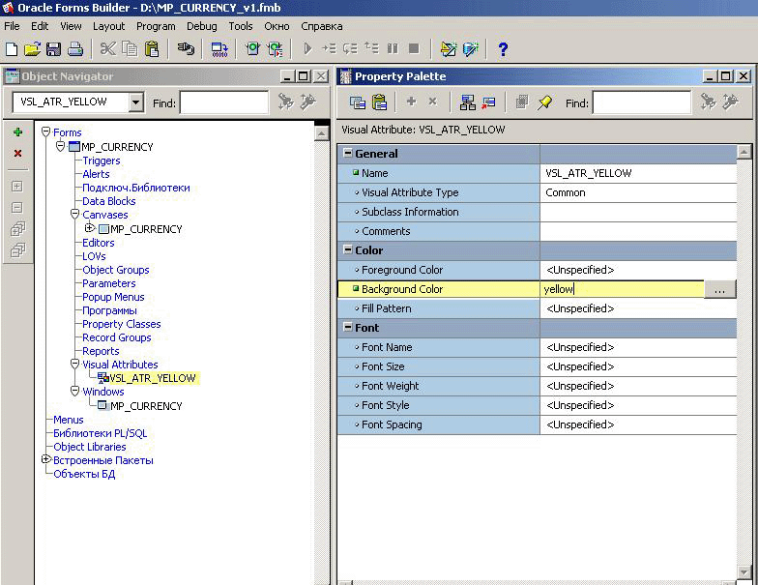This screenshot has height=585, width=758.
Task: Click the Connect to database icon
Action: pos(186,48)
